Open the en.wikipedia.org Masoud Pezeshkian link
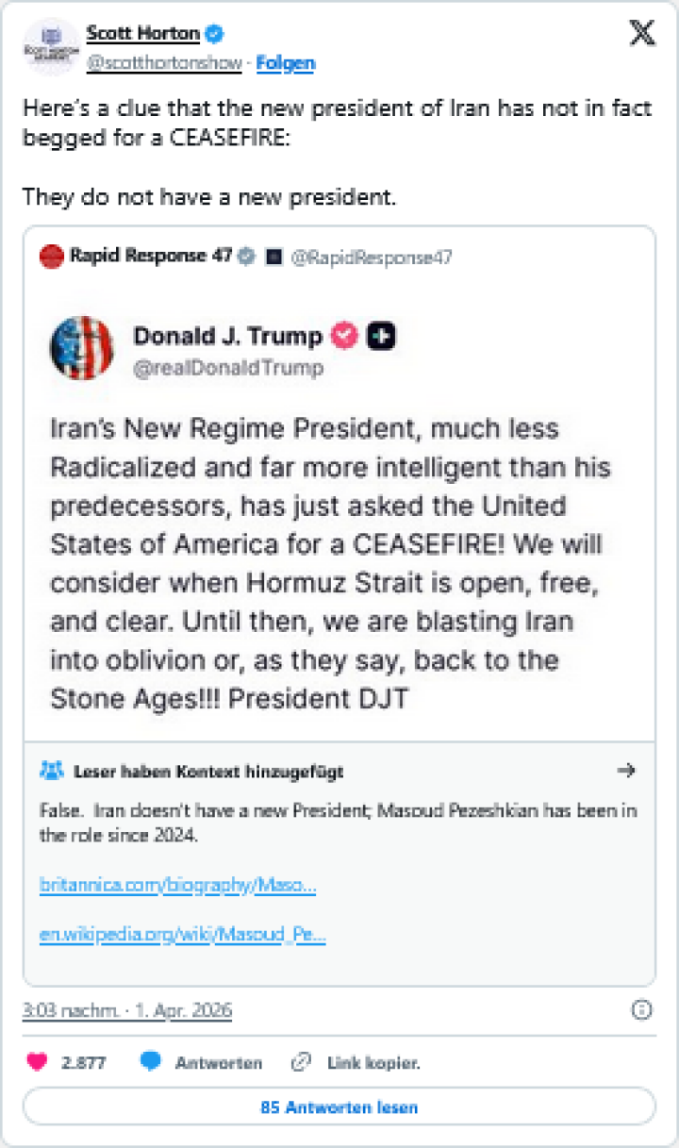The width and height of the screenshot is (679, 1148). (x=183, y=935)
